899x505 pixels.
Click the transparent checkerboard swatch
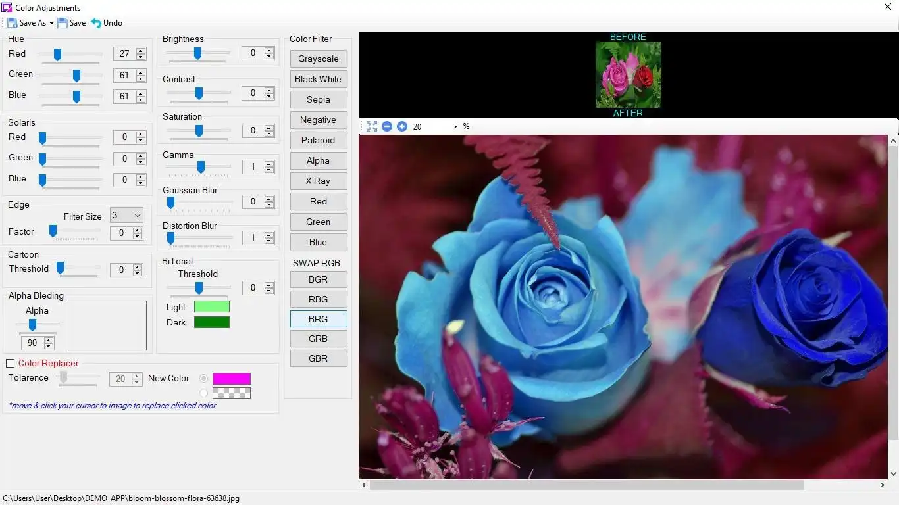click(232, 393)
